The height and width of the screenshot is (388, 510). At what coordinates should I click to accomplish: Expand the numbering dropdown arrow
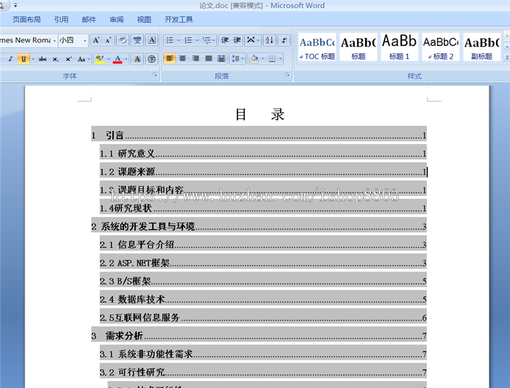[197, 40]
